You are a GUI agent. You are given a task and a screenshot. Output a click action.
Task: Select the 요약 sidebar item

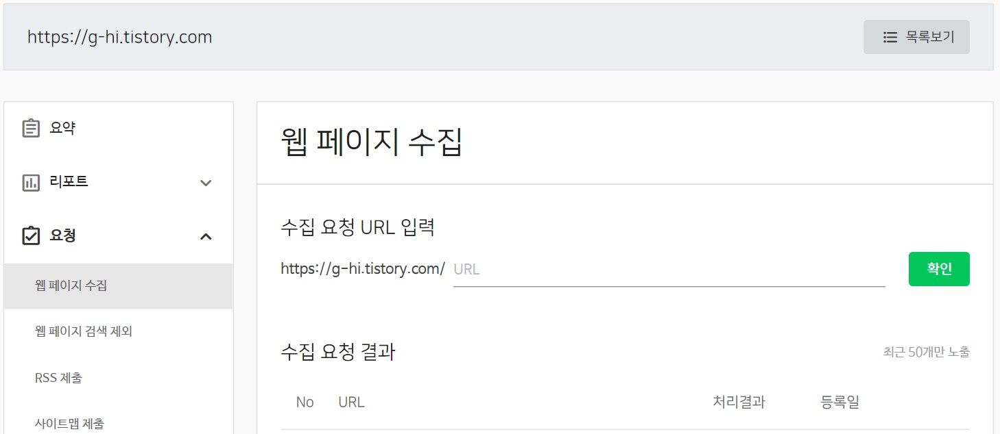pos(62,127)
